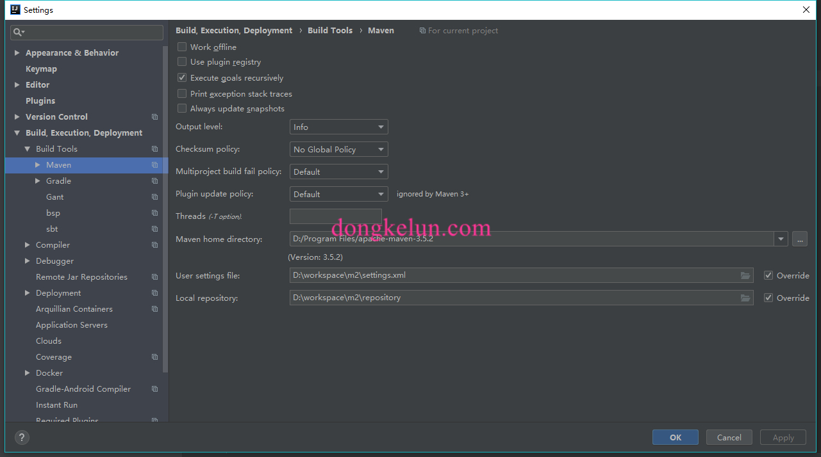Screen dimensions: 821x457
Task: Click the browse '...' button for Maven home
Action: [800, 239]
